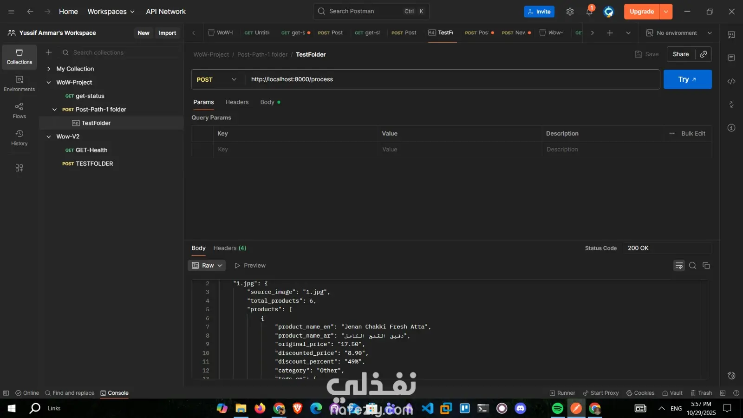Image resolution: width=743 pixels, height=418 pixels.
Task: Open a new request tab
Action: [x=610, y=33]
